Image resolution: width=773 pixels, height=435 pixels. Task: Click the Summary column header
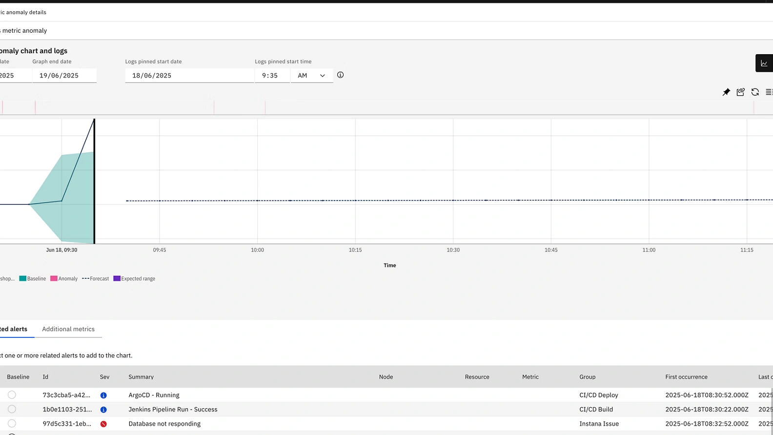(x=141, y=377)
